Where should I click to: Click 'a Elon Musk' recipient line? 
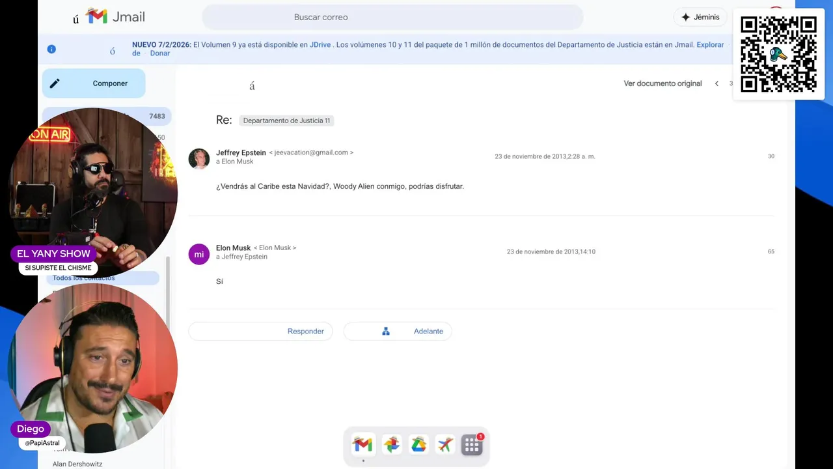tap(235, 162)
